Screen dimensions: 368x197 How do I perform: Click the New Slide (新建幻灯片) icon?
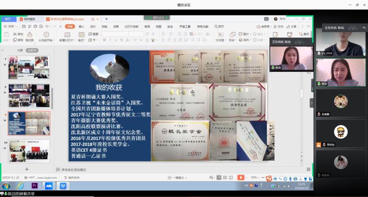pyautogui.click(x=67, y=34)
